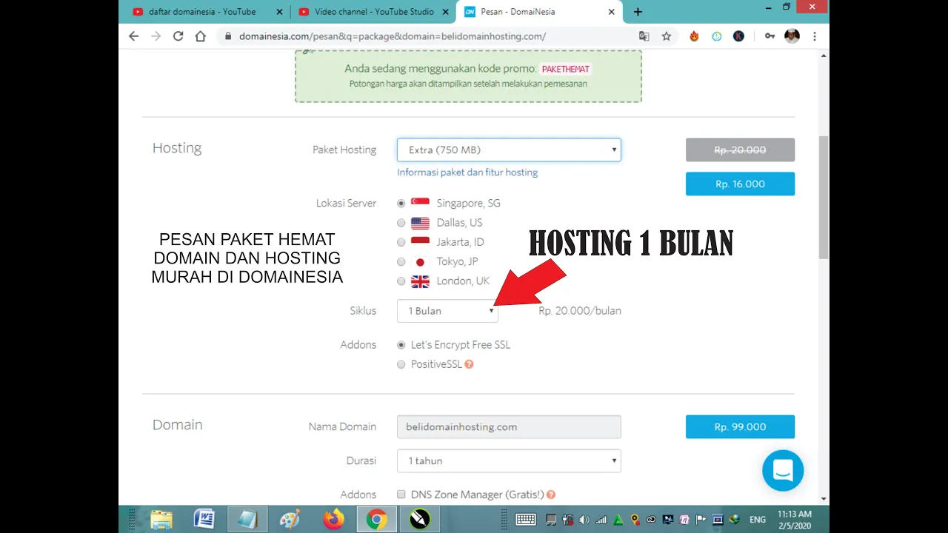948x533 pixels.
Task: Click the Rp. 16.000 price button
Action: coord(740,184)
